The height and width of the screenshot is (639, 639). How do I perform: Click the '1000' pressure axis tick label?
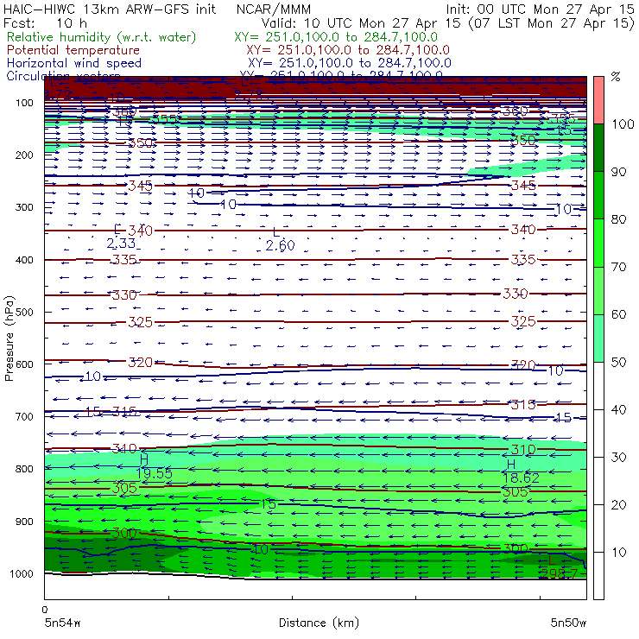(22, 573)
